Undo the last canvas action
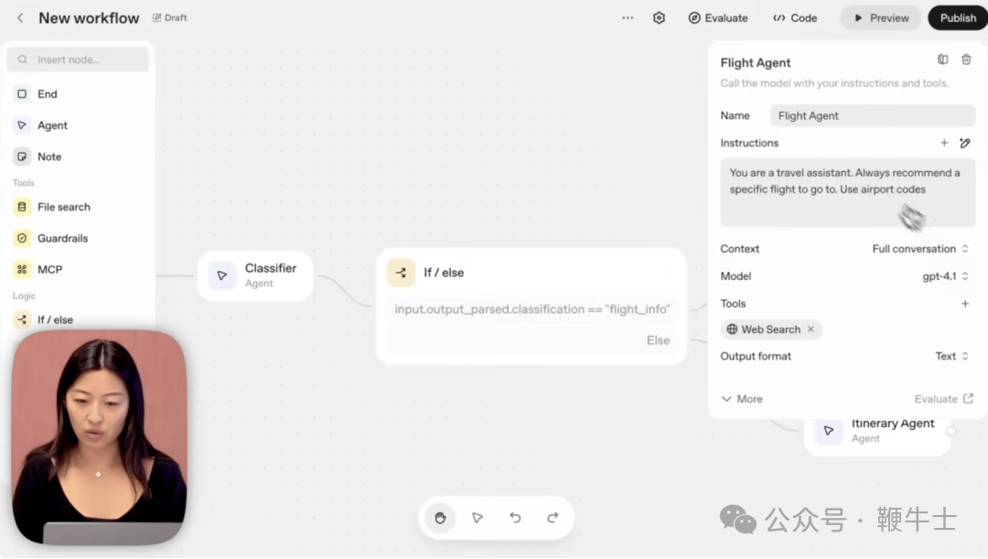The height and width of the screenshot is (559, 988). click(515, 518)
